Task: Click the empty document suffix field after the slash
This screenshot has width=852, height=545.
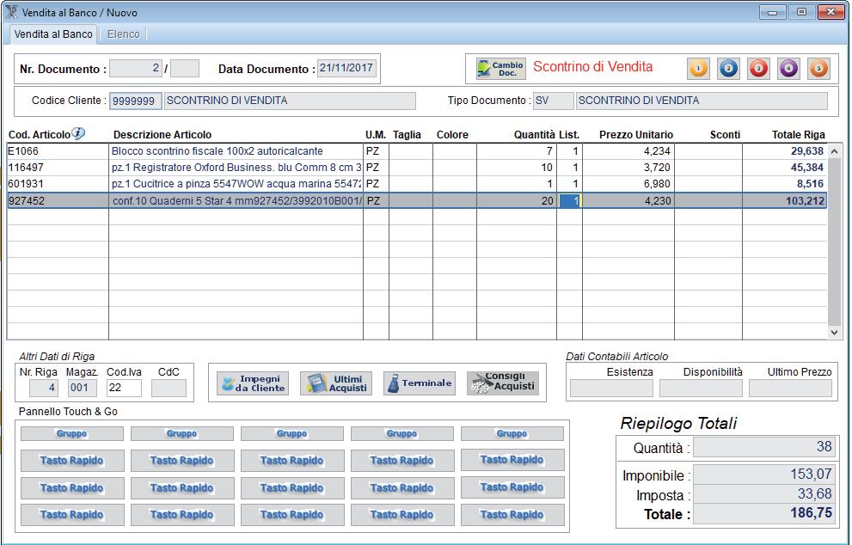Action: coord(185,69)
